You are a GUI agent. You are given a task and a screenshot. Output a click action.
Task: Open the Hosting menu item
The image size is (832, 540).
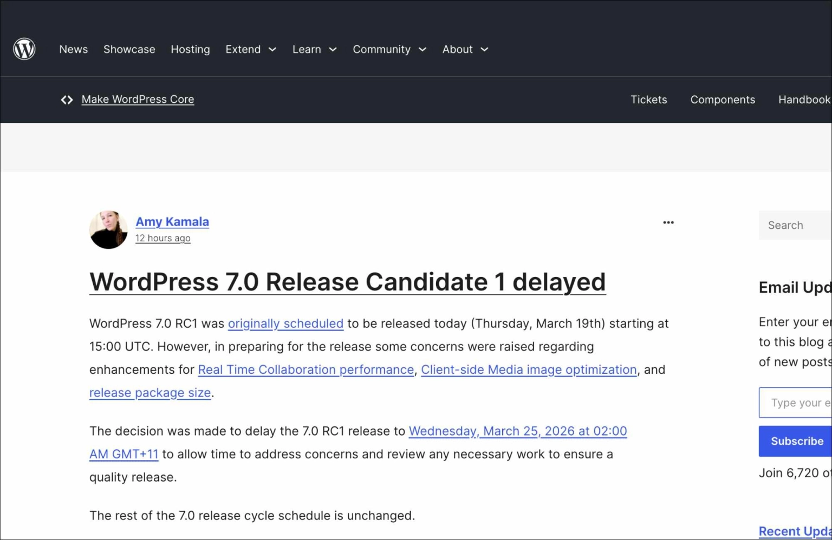[x=190, y=49]
